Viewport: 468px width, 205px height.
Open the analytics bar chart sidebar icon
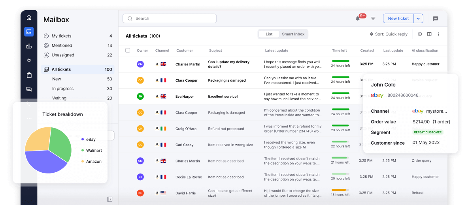point(29,46)
